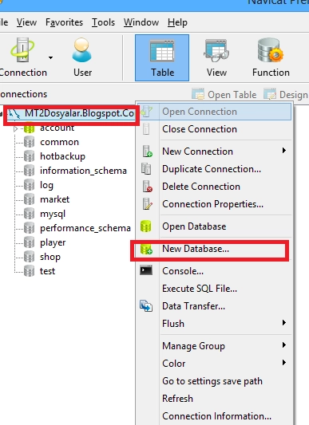Open the Tools menu

[x=103, y=22]
